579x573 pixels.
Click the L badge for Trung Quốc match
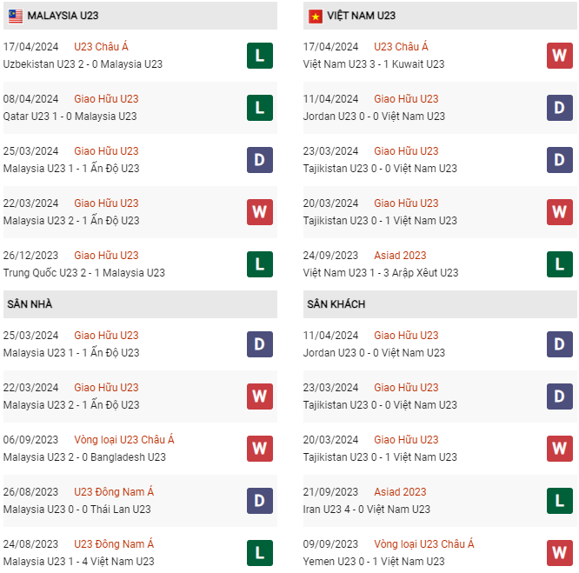click(259, 264)
